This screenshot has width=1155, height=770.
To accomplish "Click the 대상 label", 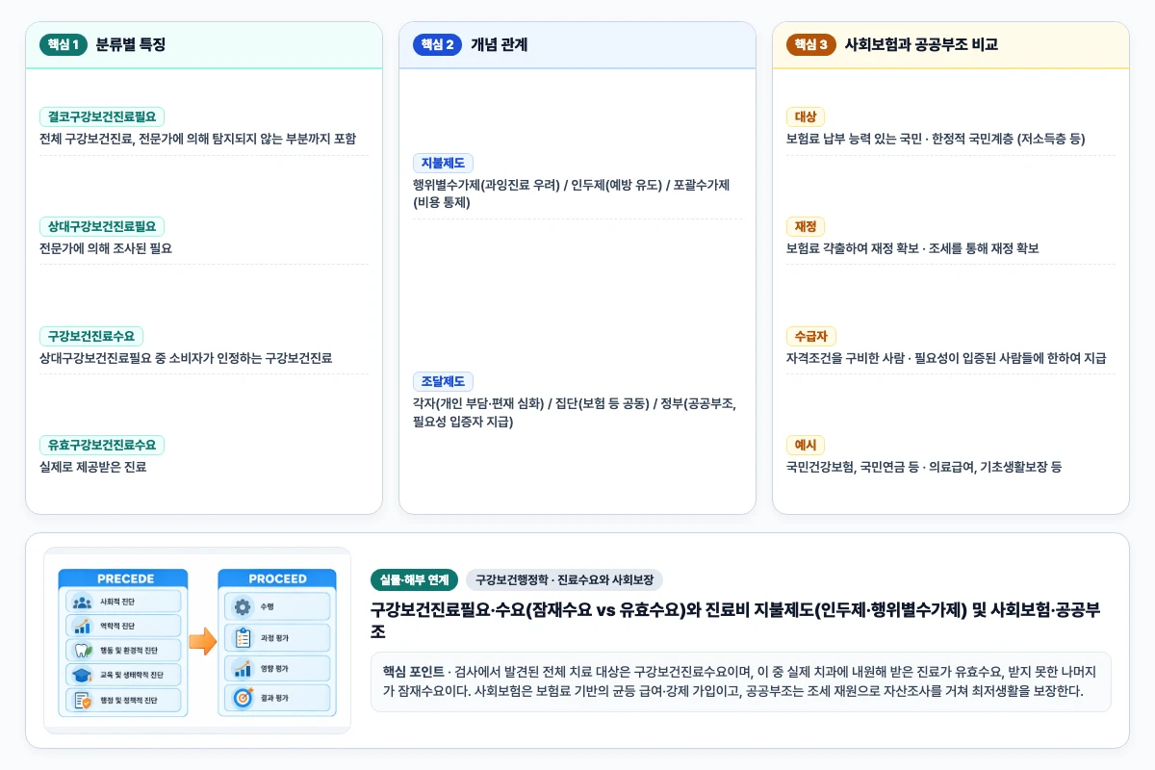I will tap(806, 116).
